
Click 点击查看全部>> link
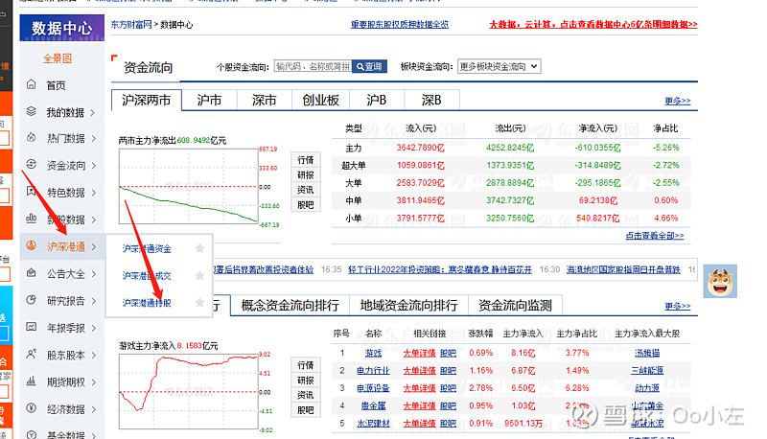coord(655,236)
